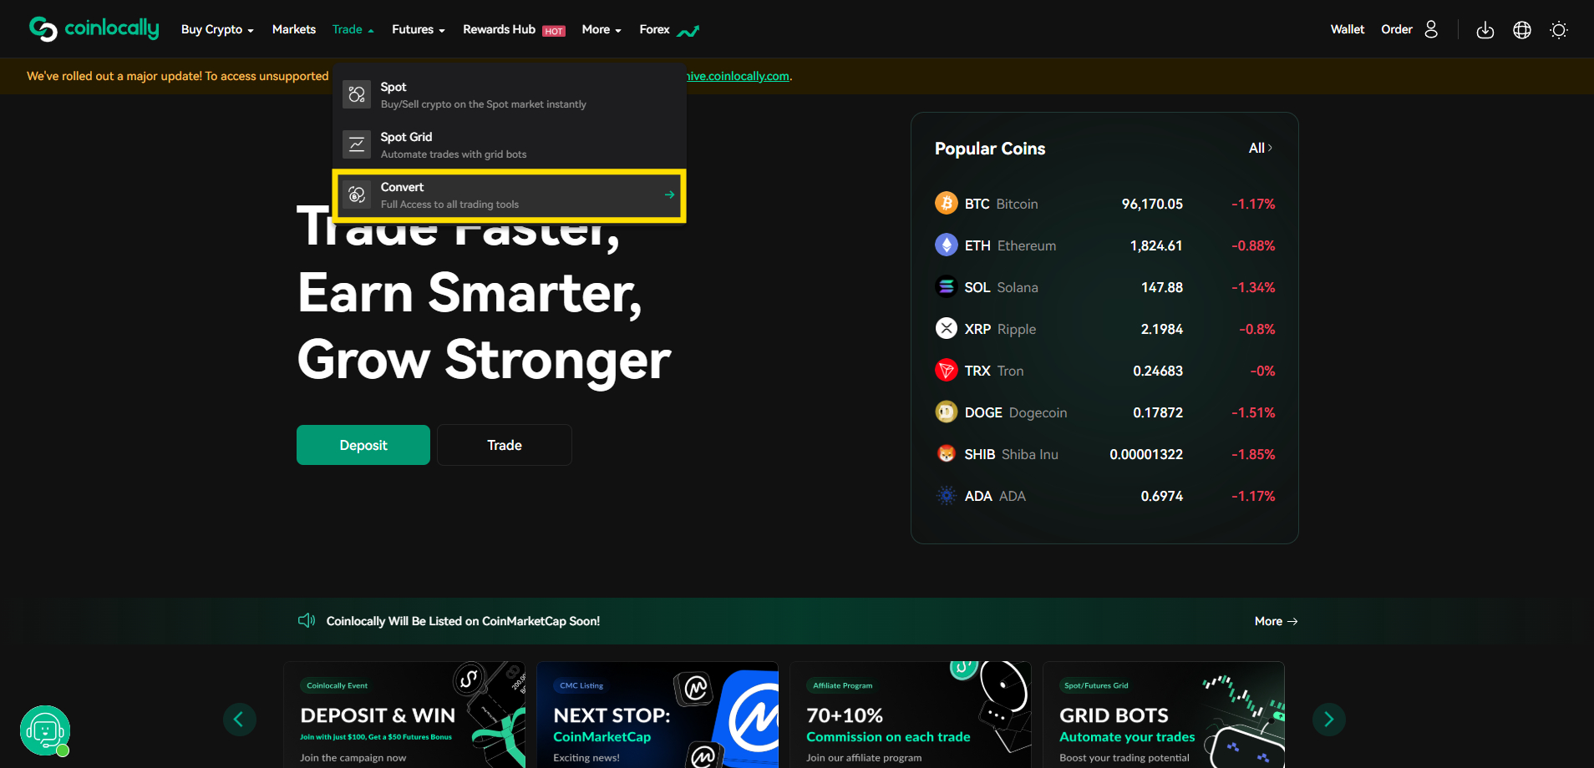Open CoinMarketCap listing announcement text
Screen dimensions: 1594x768
pos(463,621)
